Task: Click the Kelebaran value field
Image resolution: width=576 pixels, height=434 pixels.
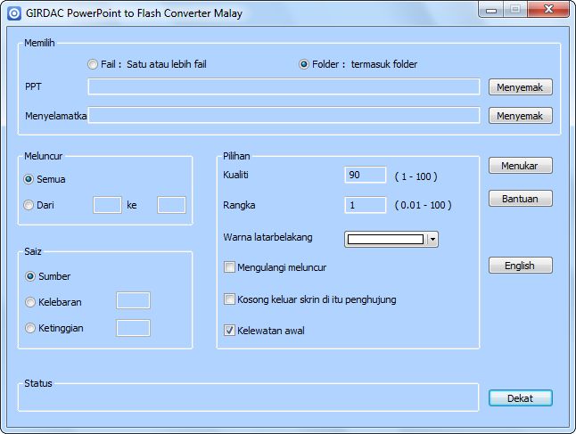Action: click(133, 300)
